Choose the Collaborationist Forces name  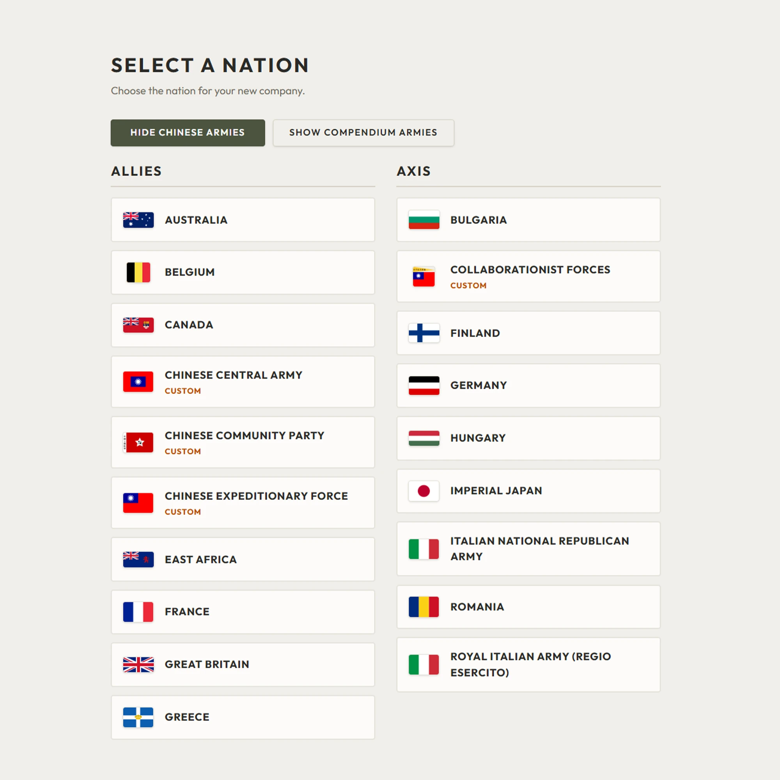530,270
